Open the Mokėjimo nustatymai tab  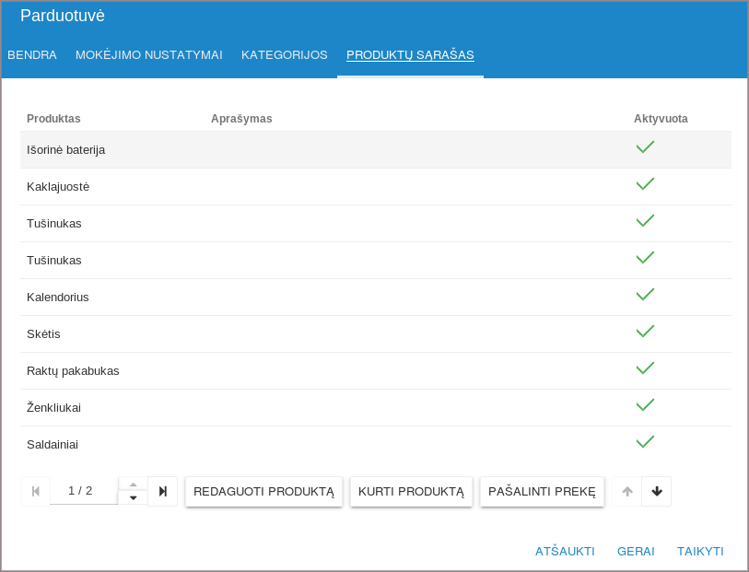click(x=149, y=55)
